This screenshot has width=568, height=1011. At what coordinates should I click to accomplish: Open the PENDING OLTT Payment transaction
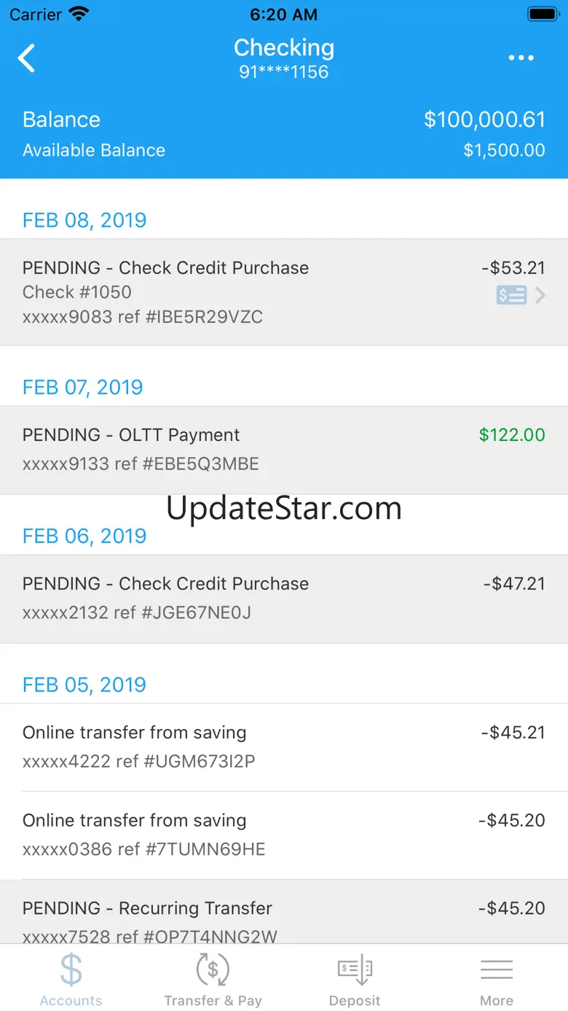pos(284,450)
